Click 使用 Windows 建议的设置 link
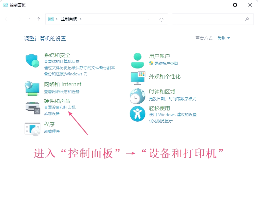 (173, 114)
